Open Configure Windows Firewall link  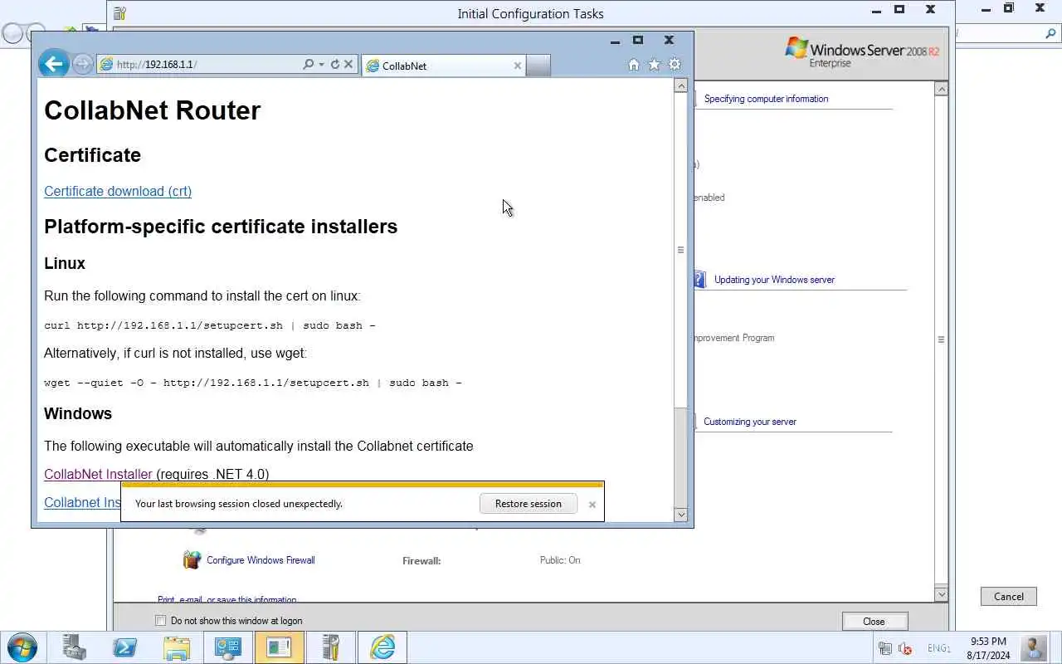[261, 560]
